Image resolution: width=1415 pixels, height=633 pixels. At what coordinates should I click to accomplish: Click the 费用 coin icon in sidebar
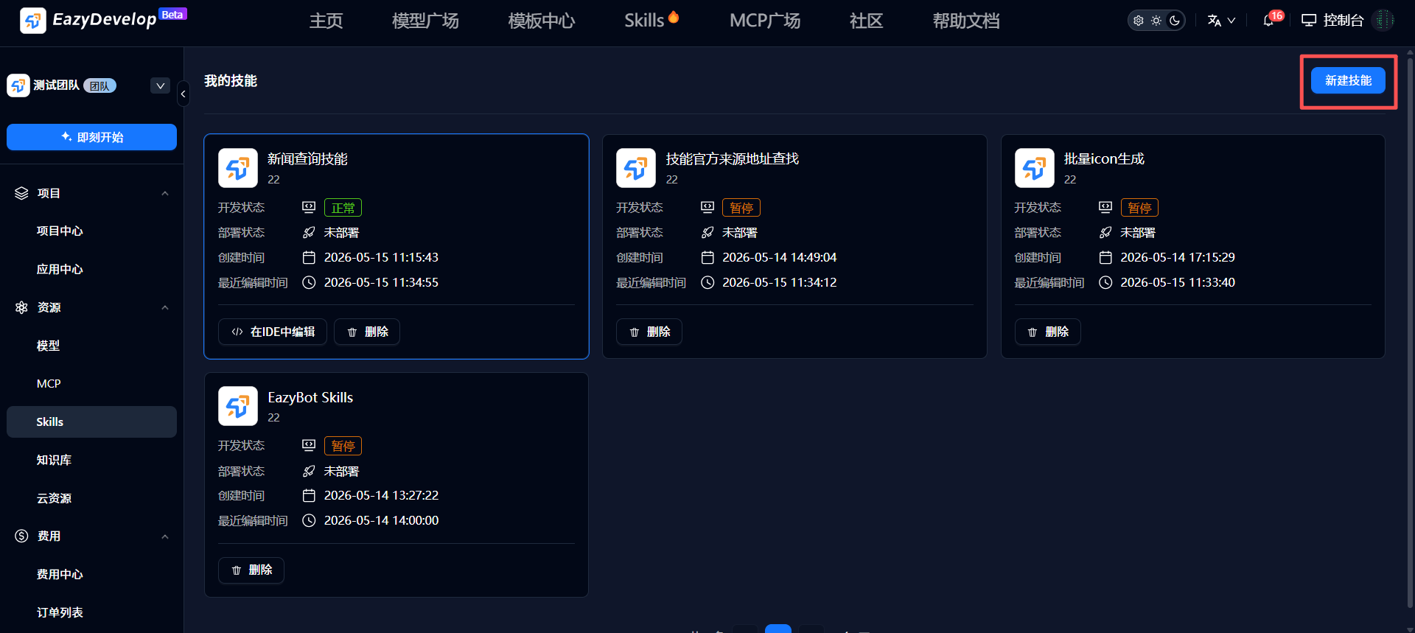click(21, 536)
